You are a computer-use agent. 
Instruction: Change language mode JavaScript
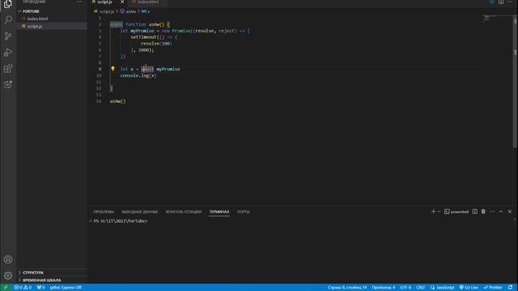coord(443,288)
